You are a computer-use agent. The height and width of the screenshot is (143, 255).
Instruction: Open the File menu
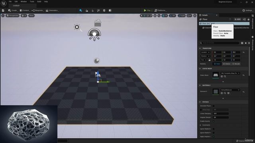click(10, 2)
